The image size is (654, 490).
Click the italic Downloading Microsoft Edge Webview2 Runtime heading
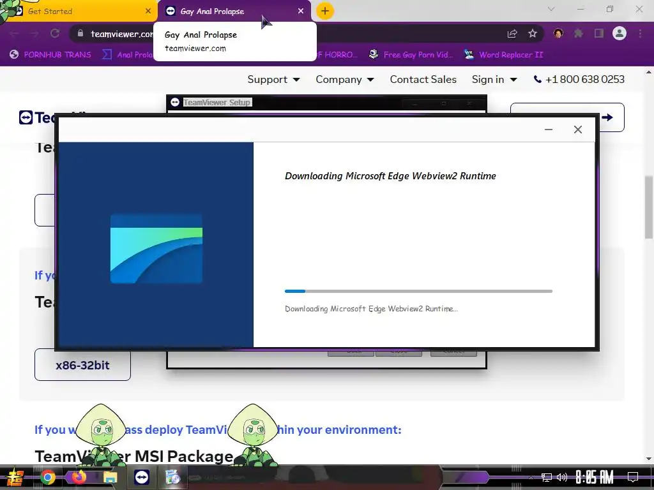tap(390, 176)
